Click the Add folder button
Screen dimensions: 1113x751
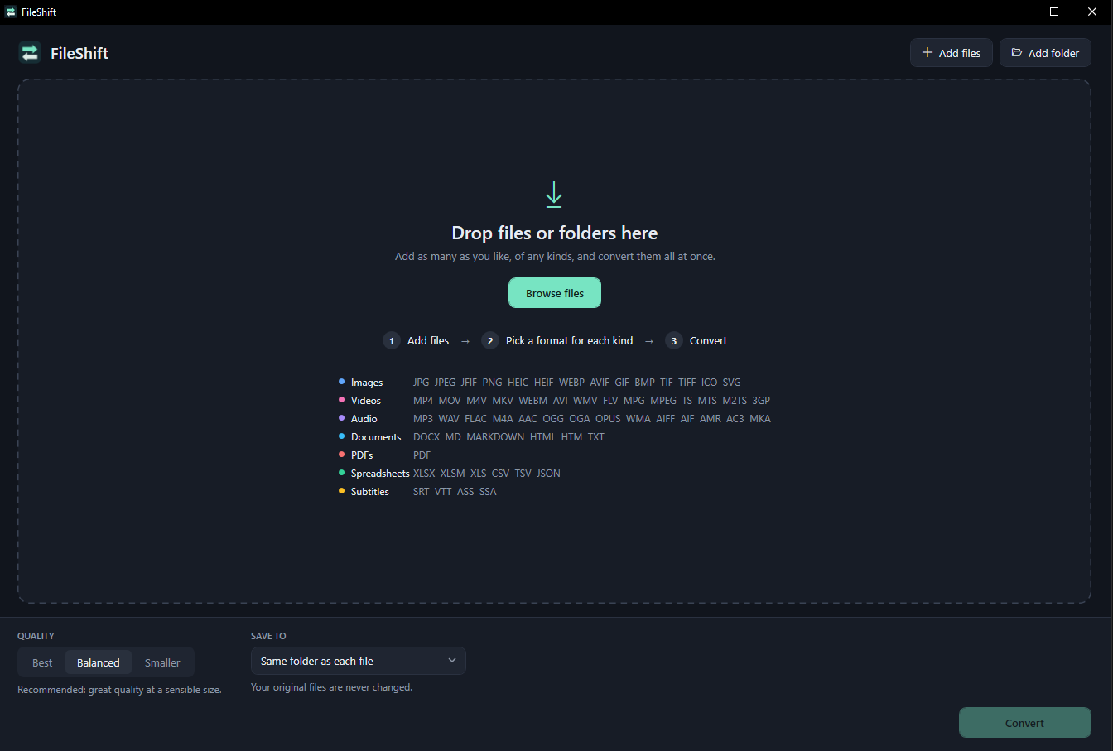[x=1045, y=53]
